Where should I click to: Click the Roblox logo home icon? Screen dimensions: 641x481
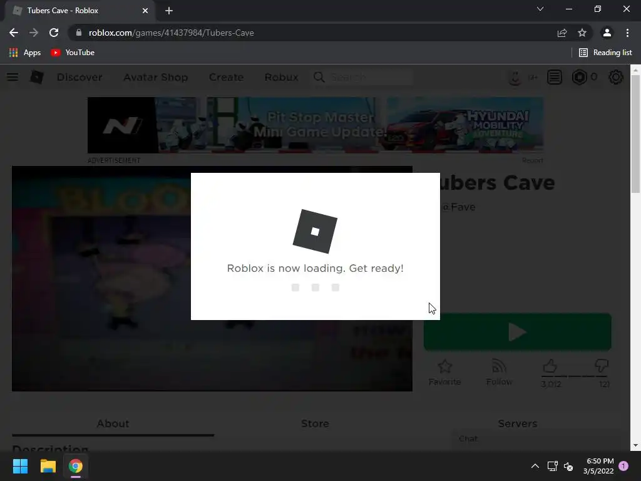[x=36, y=77]
